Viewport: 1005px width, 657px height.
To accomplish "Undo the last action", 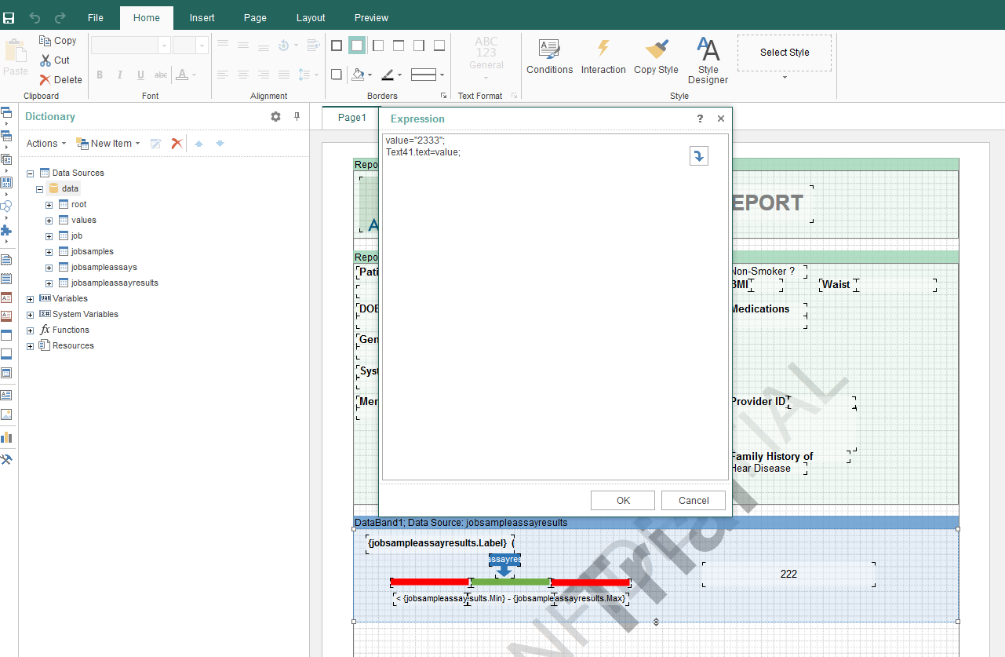I will coord(35,17).
